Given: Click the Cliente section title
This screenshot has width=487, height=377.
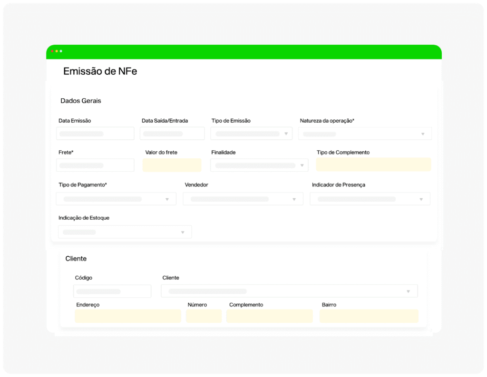Looking at the screenshot, I should pos(76,259).
